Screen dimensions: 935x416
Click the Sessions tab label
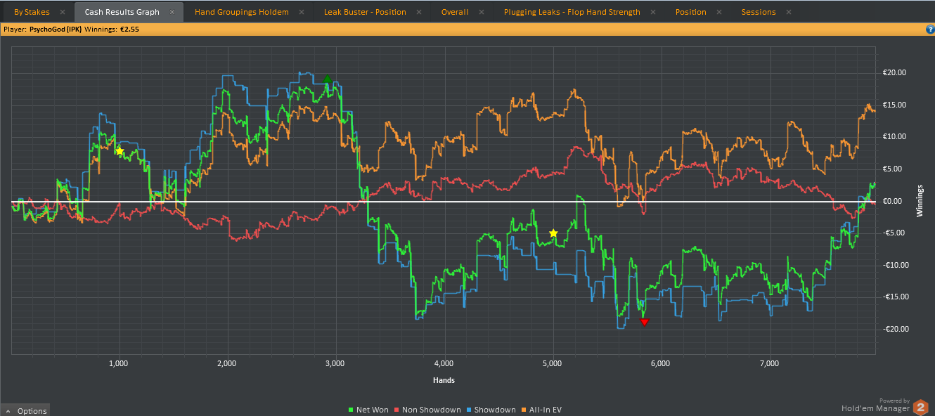(x=759, y=12)
